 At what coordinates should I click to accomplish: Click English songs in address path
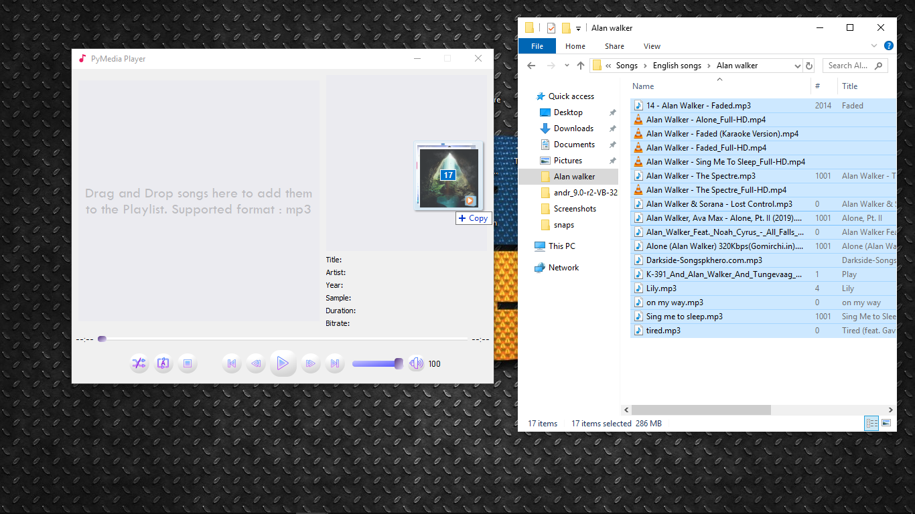[x=677, y=66]
